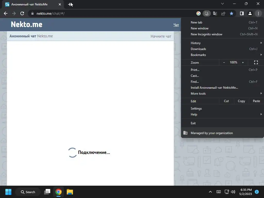Image resolution: width=264 pixels, height=198 pixels.
Task: Select Find... in the menu
Action: tap(222, 82)
